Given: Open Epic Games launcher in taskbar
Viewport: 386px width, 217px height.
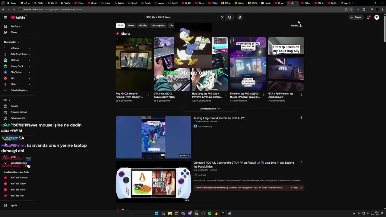Looking at the screenshot, I should [223, 213].
